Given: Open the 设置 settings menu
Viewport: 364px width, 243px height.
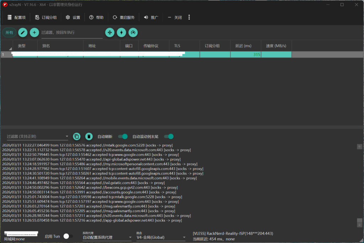Looking at the screenshot, I should coord(73,17).
